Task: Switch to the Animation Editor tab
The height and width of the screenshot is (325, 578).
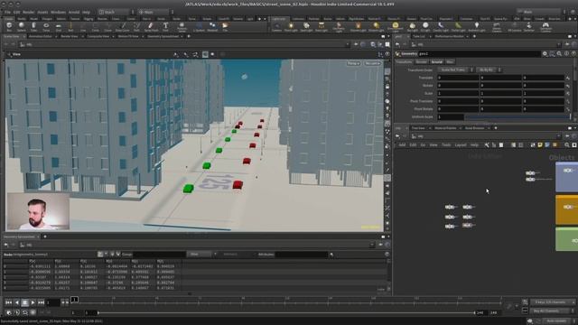Action: click(x=40, y=36)
